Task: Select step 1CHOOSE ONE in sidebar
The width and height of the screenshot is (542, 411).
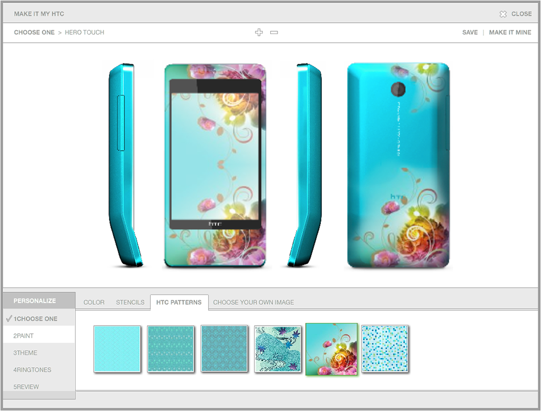Action: click(39, 319)
